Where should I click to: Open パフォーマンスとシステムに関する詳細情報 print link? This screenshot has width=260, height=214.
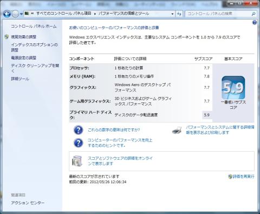tap(220, 130)
